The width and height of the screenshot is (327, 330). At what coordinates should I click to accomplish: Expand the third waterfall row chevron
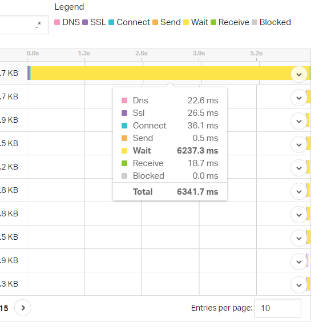[x=299, y=121]
